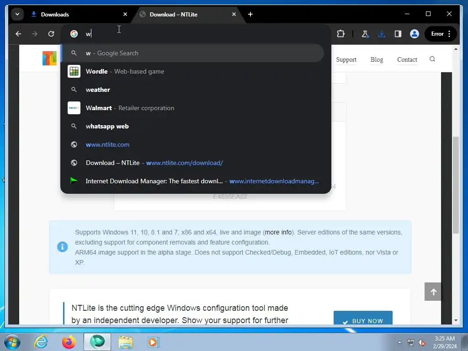Click the website search magnifier icon
Image resolution: width=468 pixels, height=351 pixels.
(432, 59)
